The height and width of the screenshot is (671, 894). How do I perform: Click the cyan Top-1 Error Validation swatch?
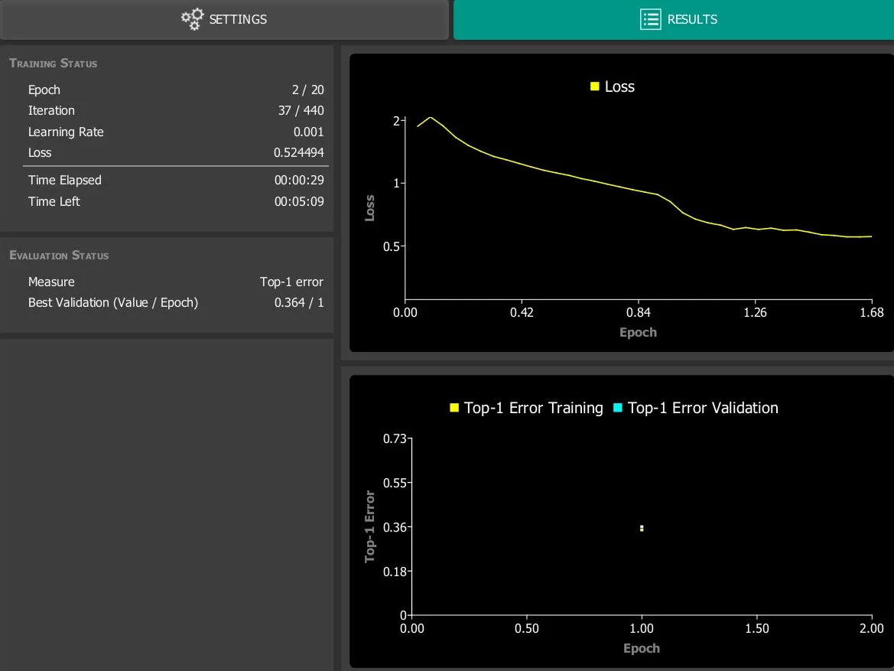(618, 409)
